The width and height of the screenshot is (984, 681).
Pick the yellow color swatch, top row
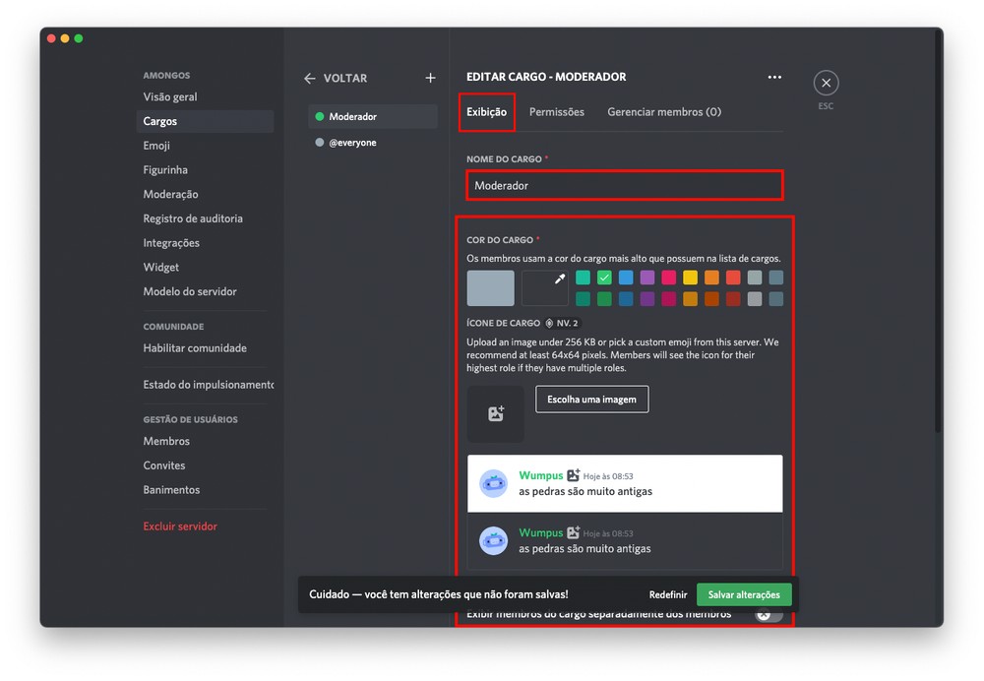[x=691, y=278]
